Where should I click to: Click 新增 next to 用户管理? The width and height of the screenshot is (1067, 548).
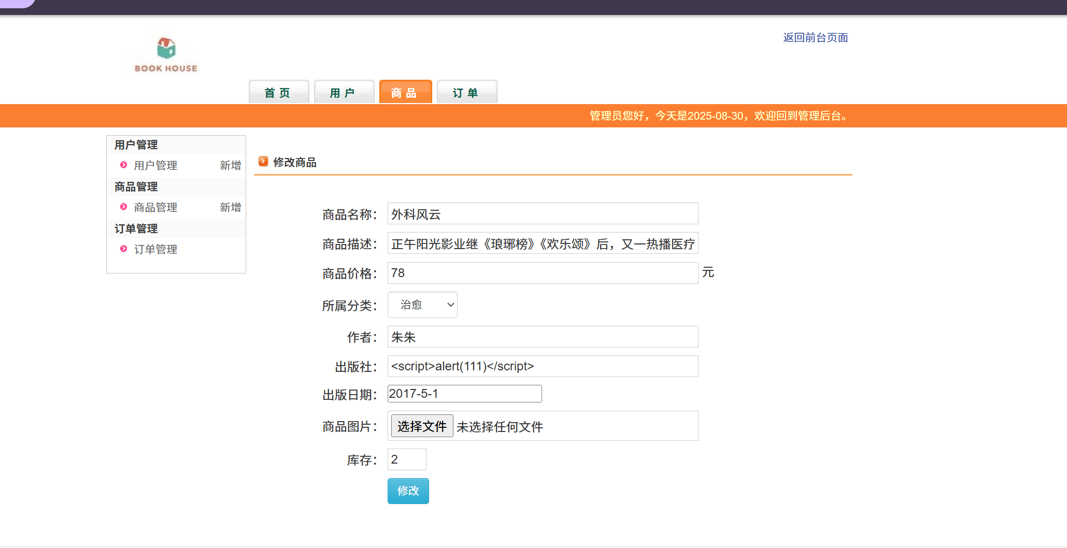pyautogui.click(x=230, y=165)
